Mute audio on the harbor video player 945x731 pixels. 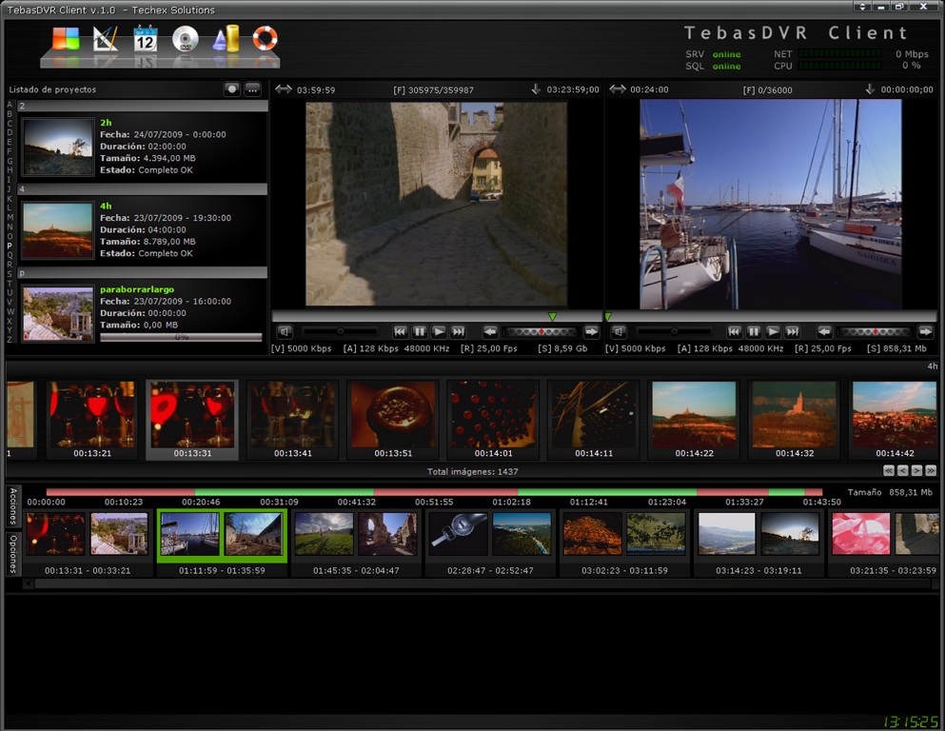click(619, 331)
